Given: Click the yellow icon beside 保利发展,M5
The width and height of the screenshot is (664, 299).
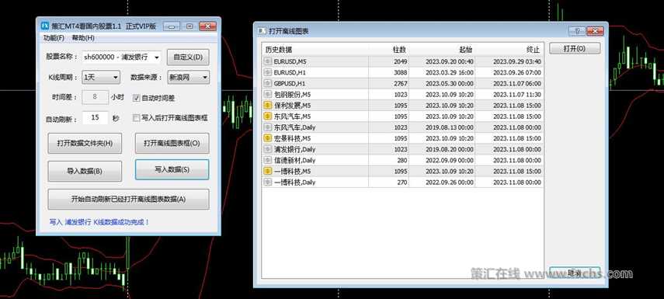Looking at the screenshot, I should point(267,105).
